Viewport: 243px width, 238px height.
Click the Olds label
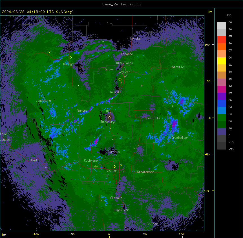[109, 111]
